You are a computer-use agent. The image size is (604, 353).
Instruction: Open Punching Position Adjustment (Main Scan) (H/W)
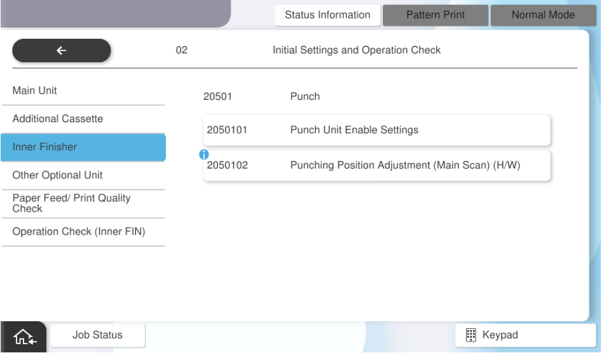(x=376, y=165)
